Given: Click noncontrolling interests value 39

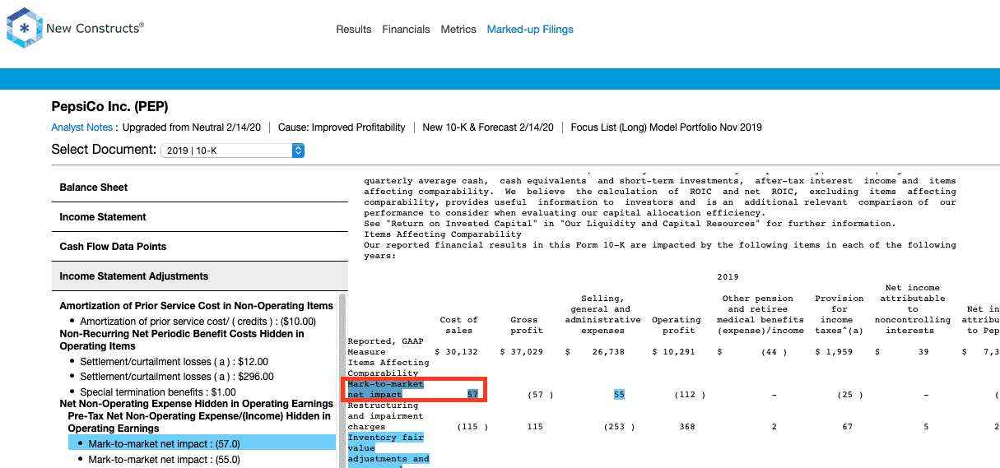Looking at the screenshot, I should 923,352.
